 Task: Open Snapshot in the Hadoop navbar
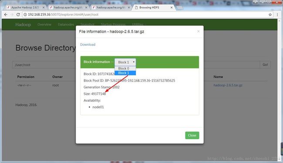tap(88, 24)
